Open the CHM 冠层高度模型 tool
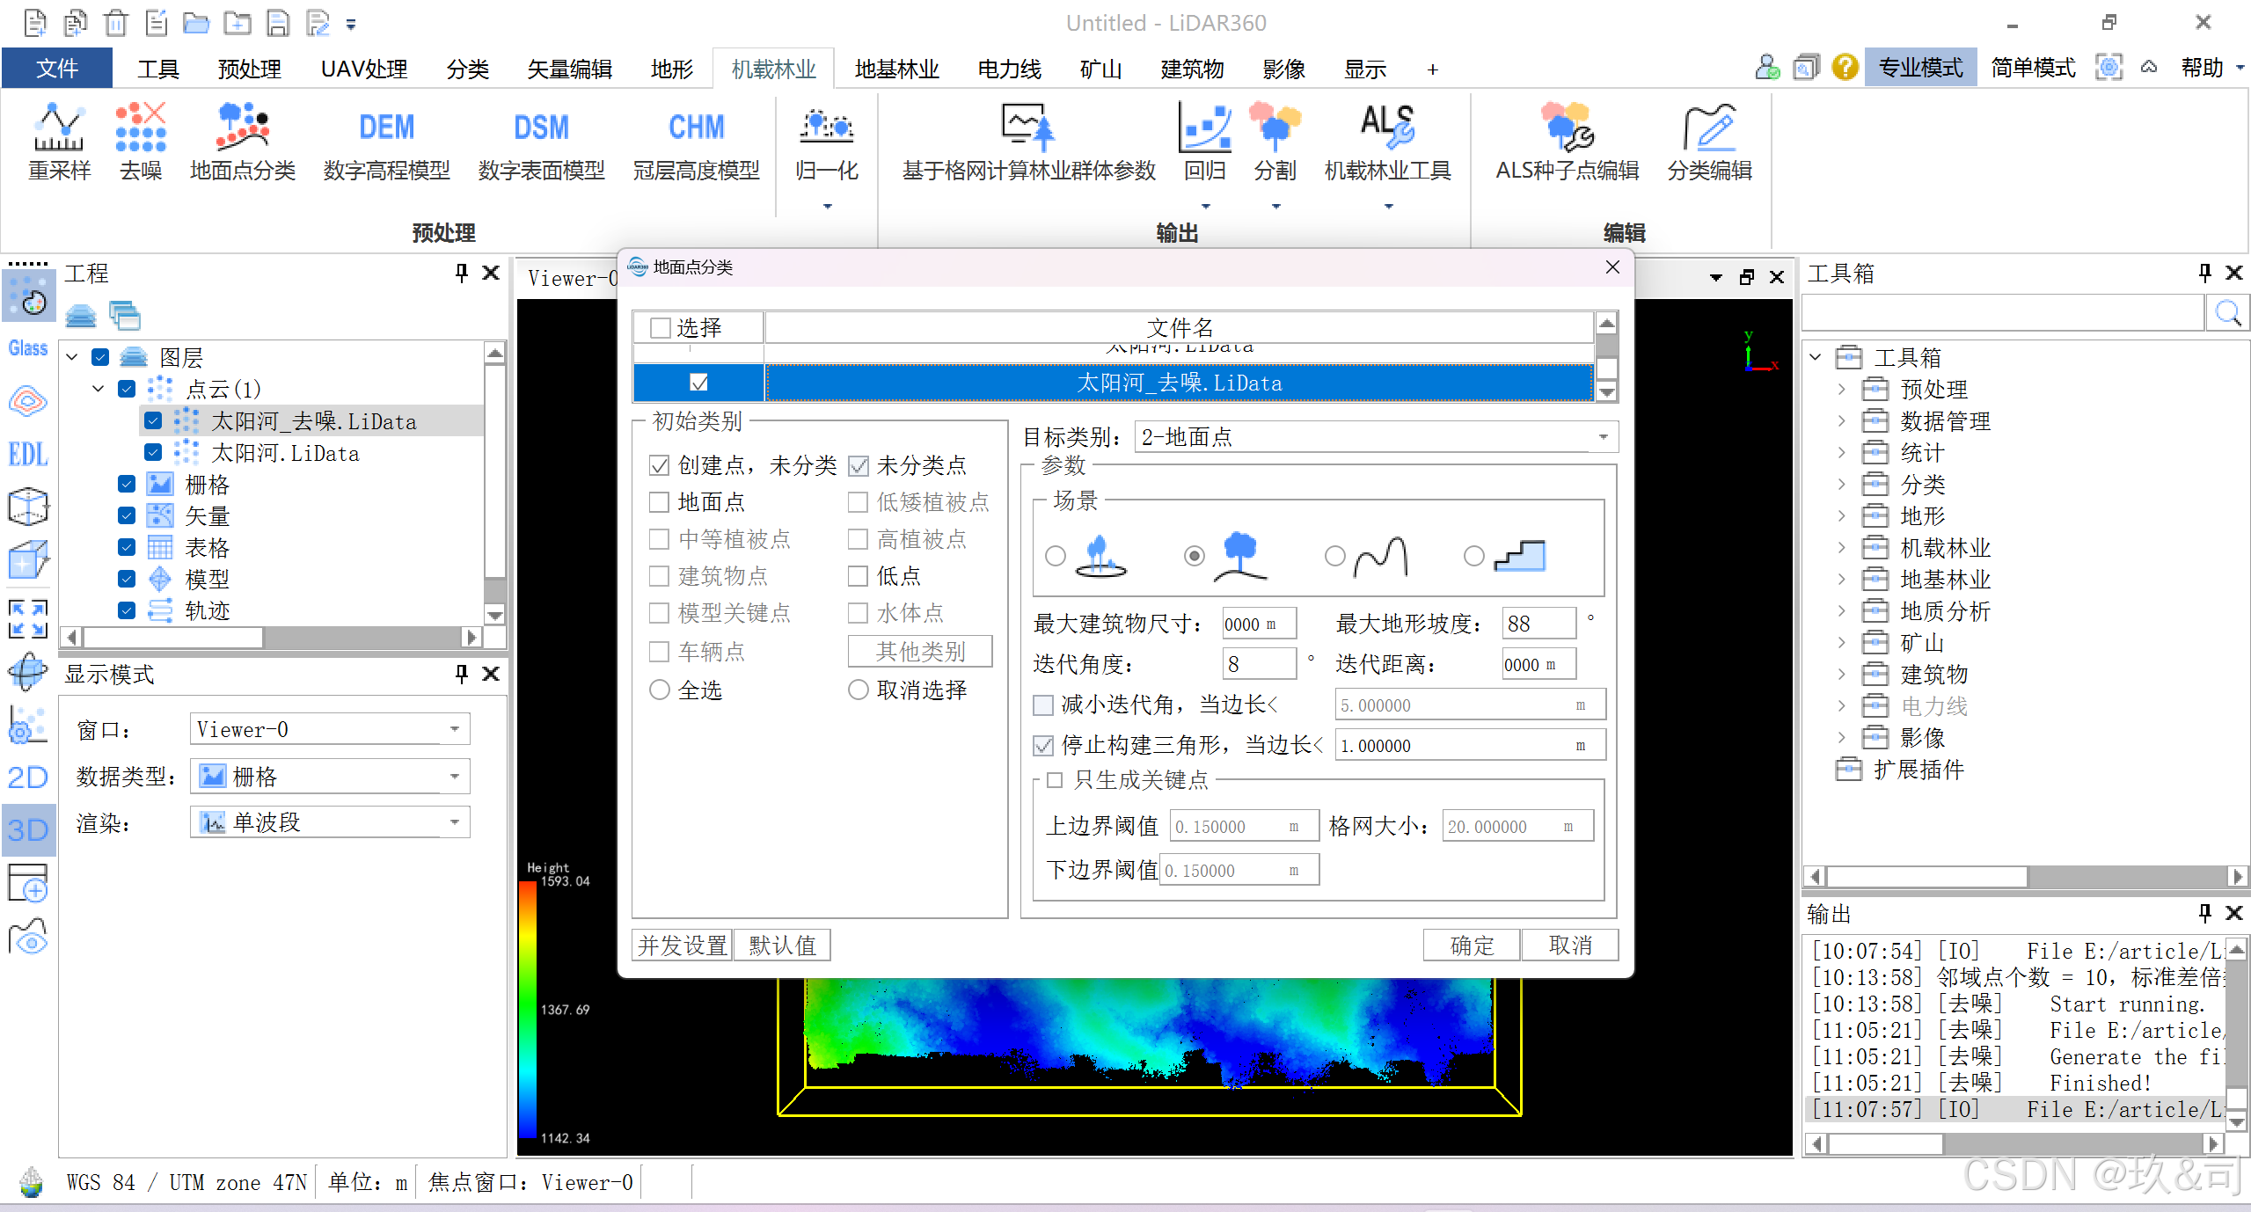 pyautogui.click(x=696, y=128)
